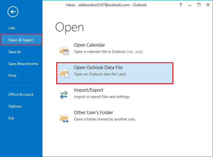Select Open & Export in the sidebar

21,40
